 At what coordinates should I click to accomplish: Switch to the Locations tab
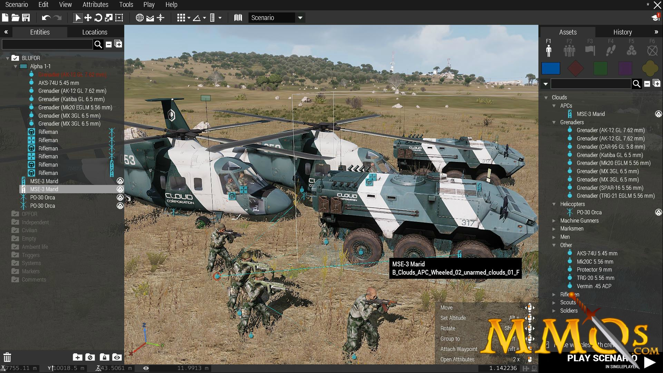click(x=95, y=32)
